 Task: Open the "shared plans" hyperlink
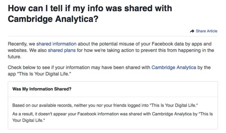pos(62,50)
